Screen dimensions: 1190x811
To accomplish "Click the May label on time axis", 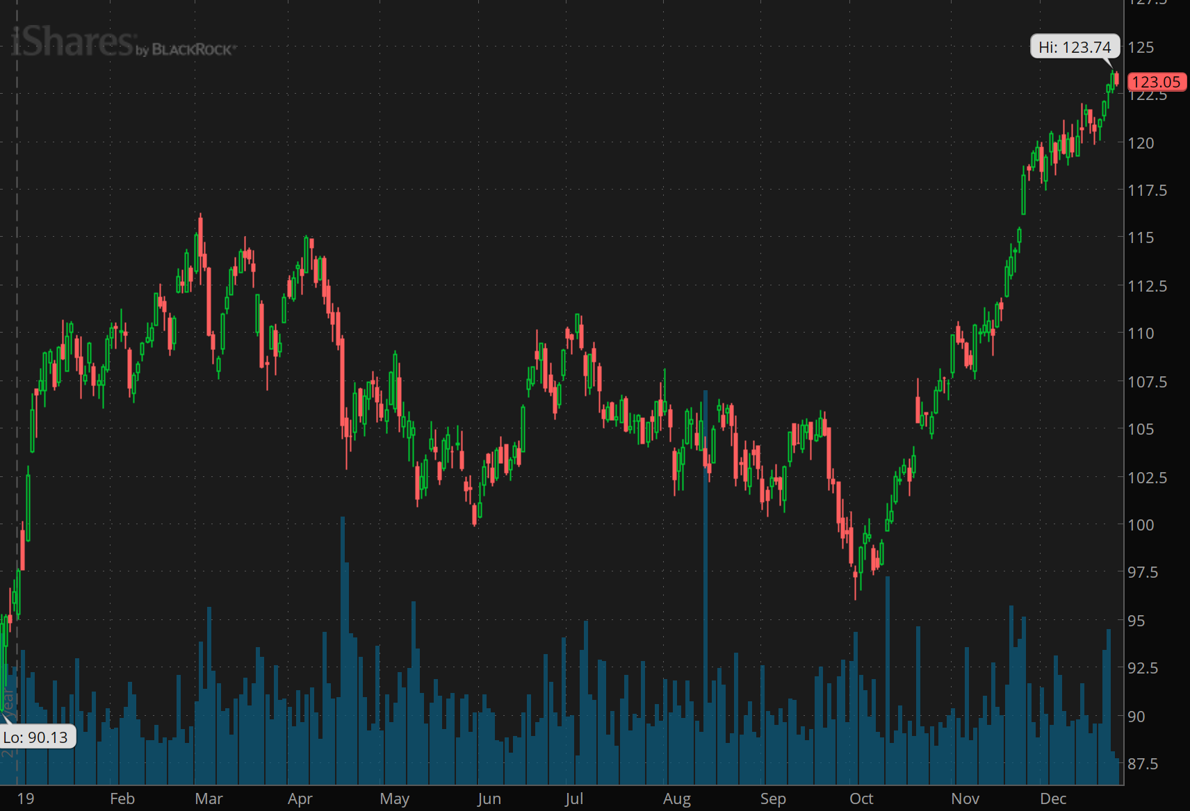I will click(x=395, y=799).
